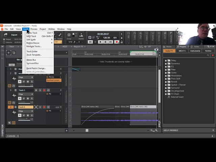Solo Track 3

40,90
